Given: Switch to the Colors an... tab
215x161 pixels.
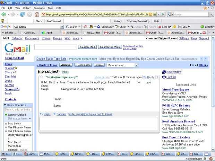Looking at the screenshot, I should pyautogui.click(x=28, y=33).
